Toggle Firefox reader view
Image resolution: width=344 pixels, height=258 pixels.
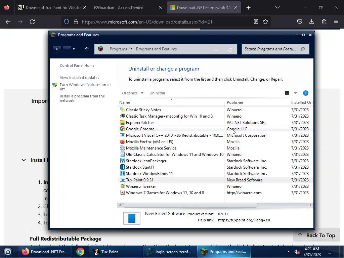click(256, 21)
